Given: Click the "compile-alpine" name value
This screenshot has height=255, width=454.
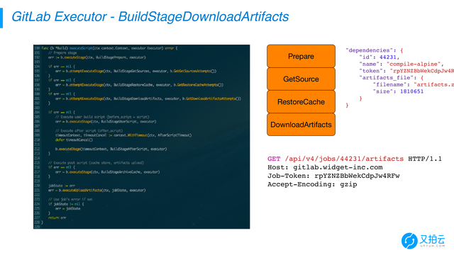Looking at the screenshot, I should click(x=414, y=64).
